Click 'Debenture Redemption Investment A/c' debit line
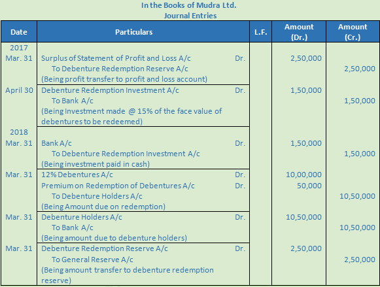 click(110, 90)
